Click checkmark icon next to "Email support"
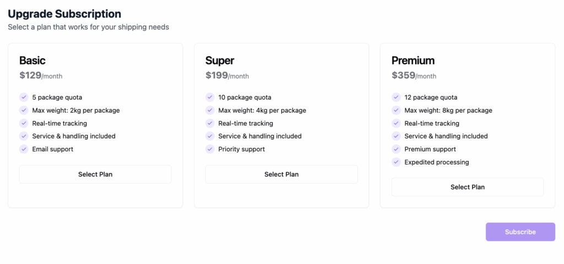564x264 pixels. [x=24, y=149]
